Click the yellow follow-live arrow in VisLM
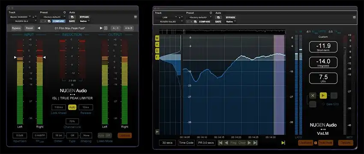Image resolution: width=364 pixels, height=154 pixels. (283, 143)
